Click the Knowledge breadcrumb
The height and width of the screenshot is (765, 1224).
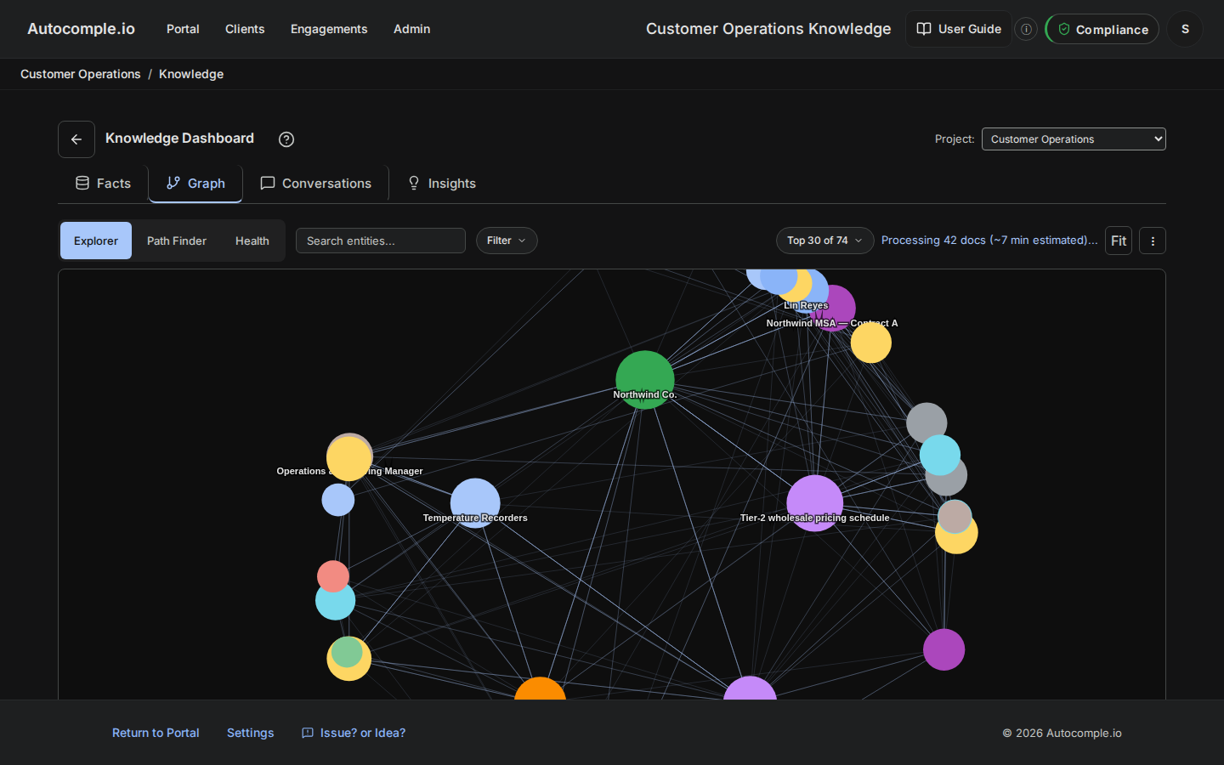[191, 74]
